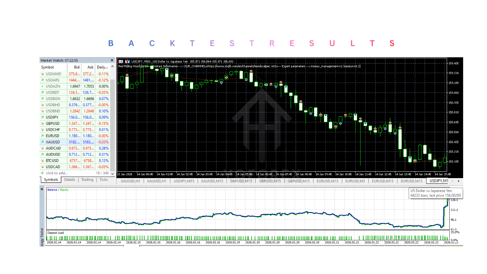Select the XAUUSD,M15 chart tab

click(x=212, y=181)
